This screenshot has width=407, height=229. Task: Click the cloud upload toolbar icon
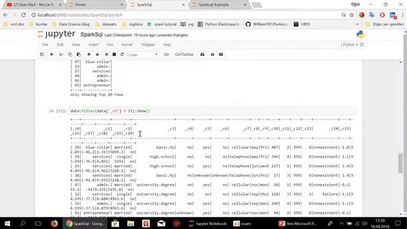202,55
